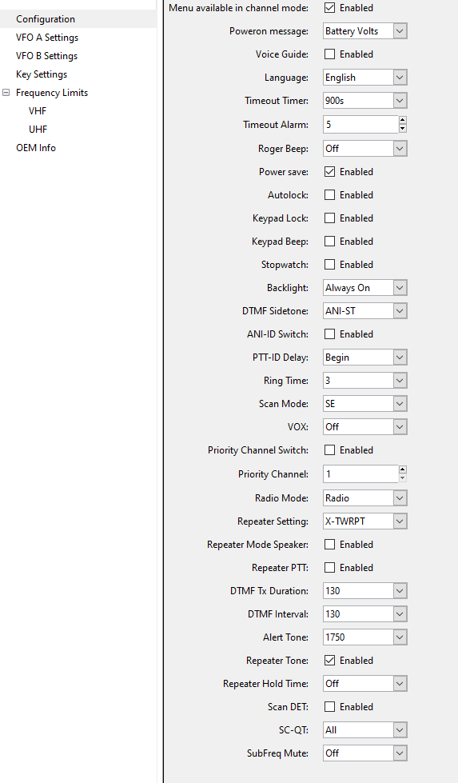Open Key Settings in sidebar
This screenshot has width=458, height=783.
tap(42, 74)
